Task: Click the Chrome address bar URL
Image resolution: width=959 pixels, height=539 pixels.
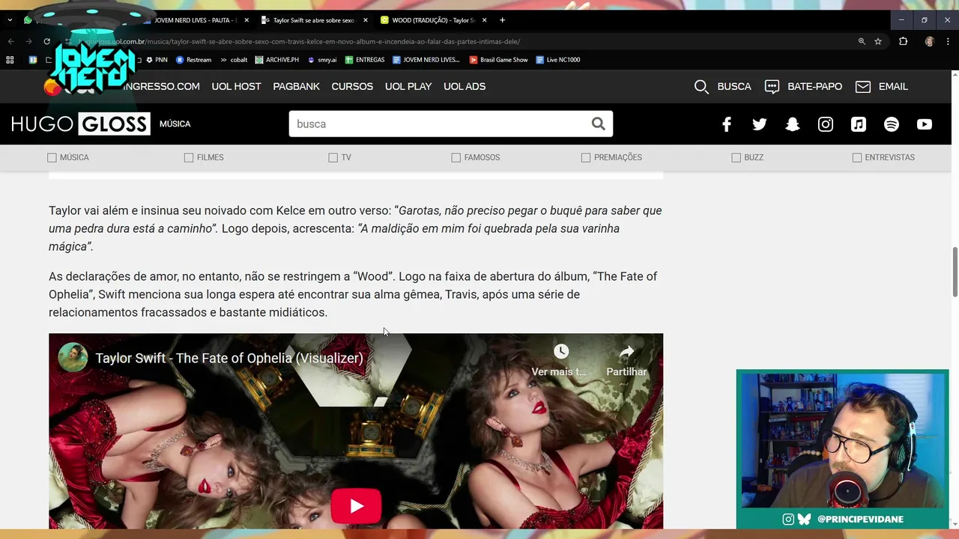Action: 300,41
